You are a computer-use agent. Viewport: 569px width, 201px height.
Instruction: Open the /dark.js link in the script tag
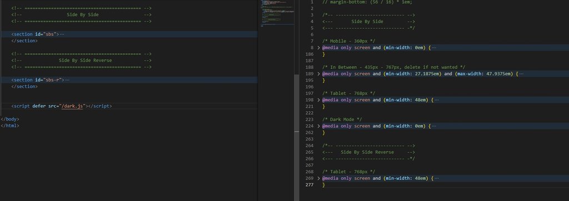click(73, 106)
